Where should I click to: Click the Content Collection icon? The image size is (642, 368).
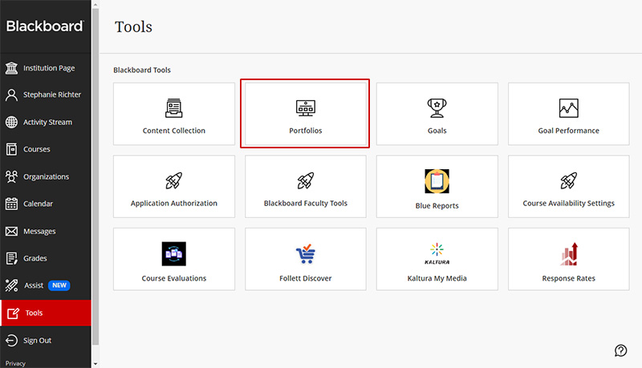pos(173,107)
